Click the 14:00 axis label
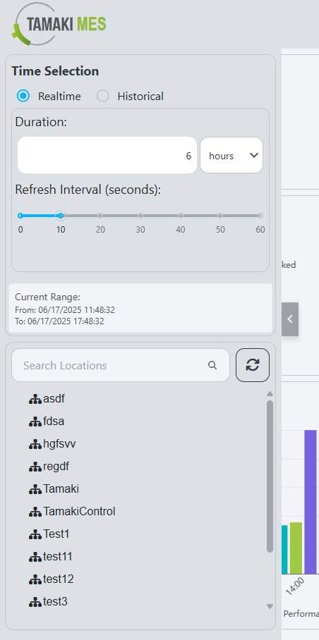This screenshot has height=640, width=319. tap(294, 587)
